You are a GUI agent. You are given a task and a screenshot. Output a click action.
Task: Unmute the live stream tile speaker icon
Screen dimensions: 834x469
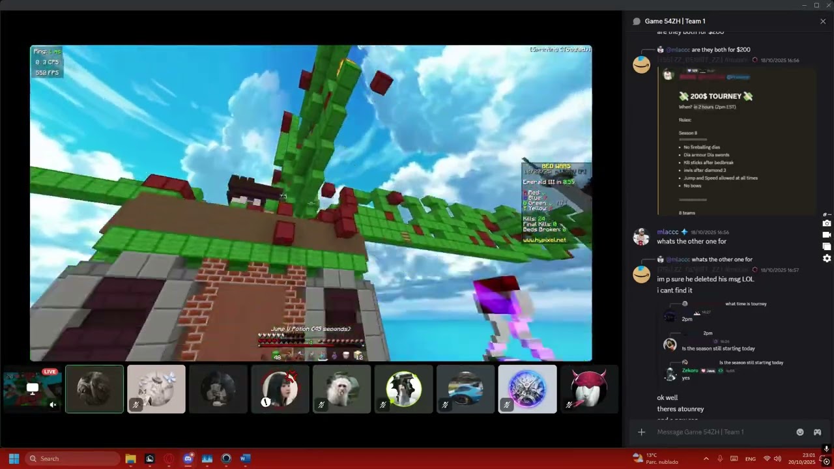point(53,405)
